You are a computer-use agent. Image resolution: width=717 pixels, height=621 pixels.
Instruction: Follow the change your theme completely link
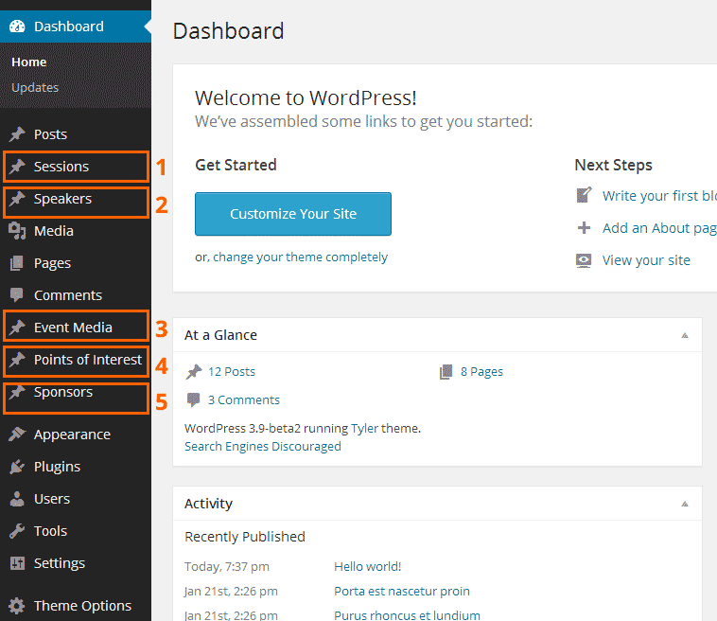tap(300, 257)
